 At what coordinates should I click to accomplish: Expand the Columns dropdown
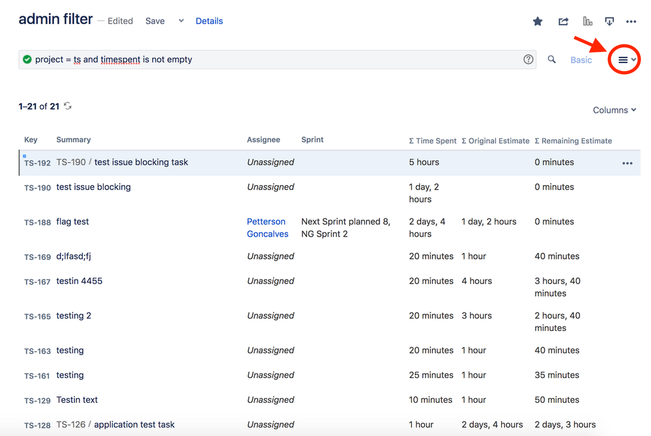coord(614,110)
